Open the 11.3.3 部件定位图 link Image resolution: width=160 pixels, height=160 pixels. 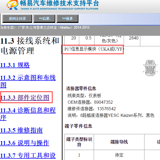(25, 97)
